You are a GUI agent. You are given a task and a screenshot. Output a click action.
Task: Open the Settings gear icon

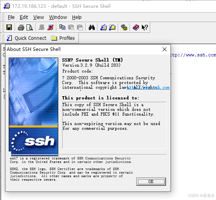click(x=124, y=27)
